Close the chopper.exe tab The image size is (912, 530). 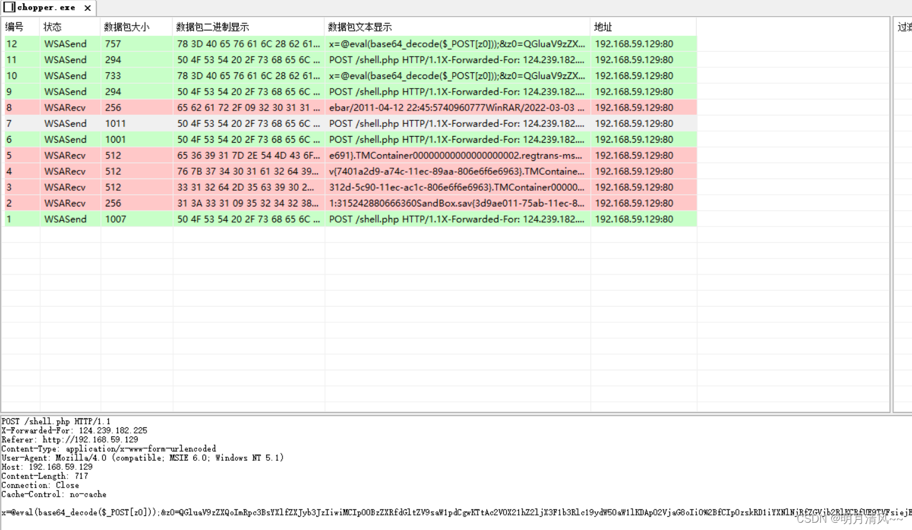pyautogui.click(x=87, y=8)
